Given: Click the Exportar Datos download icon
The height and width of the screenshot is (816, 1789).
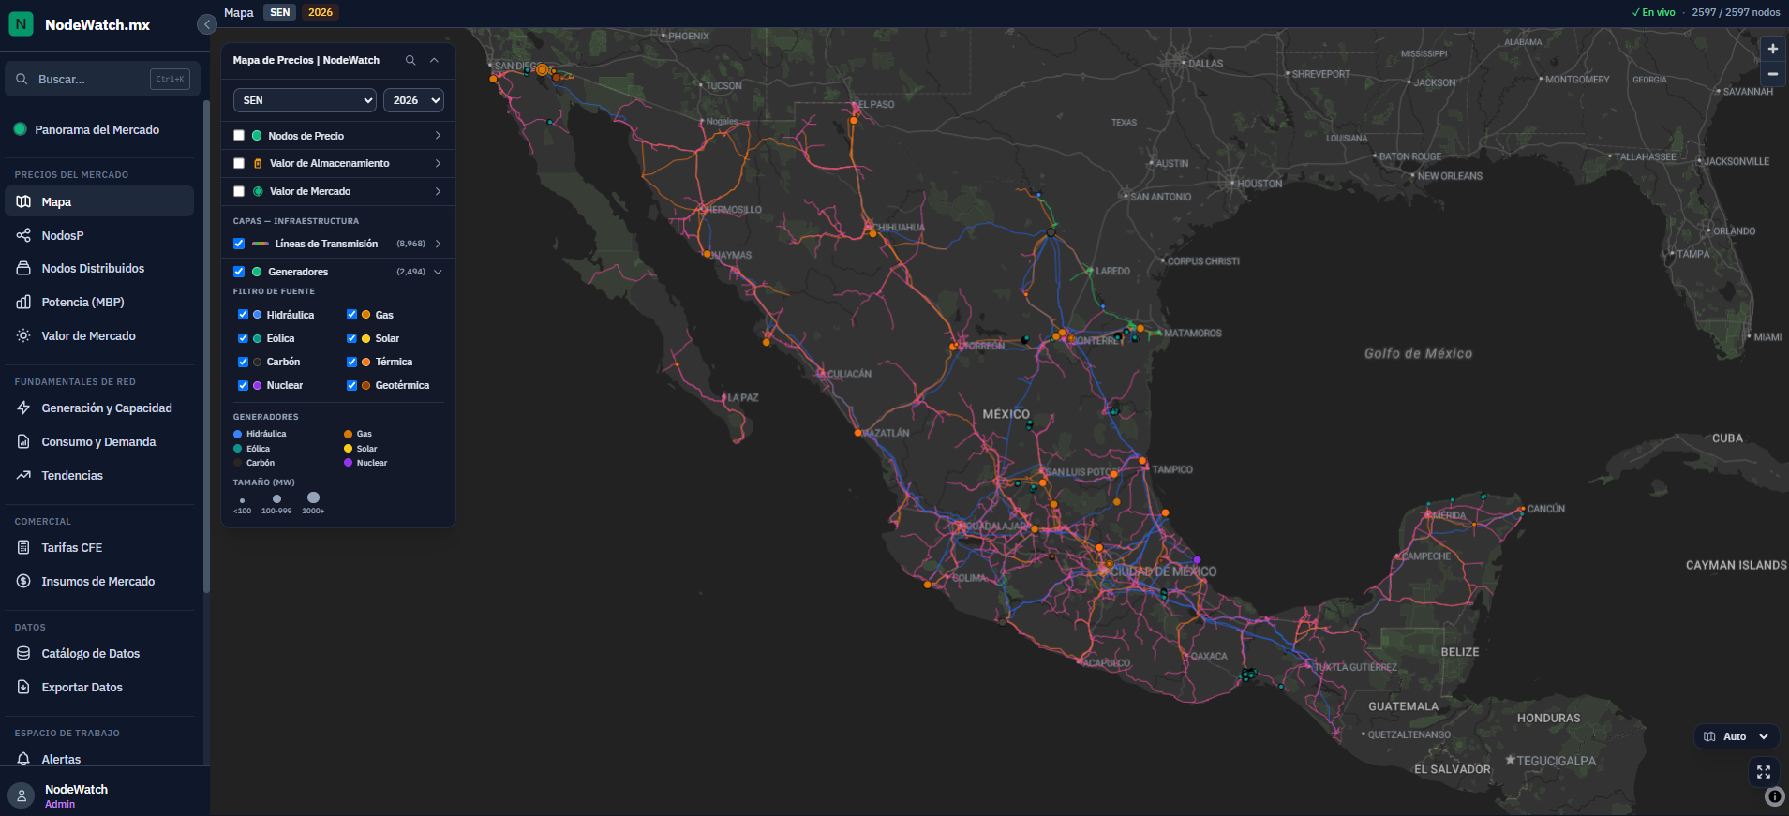Looking at the screenshot, I should tap(23, 687).
